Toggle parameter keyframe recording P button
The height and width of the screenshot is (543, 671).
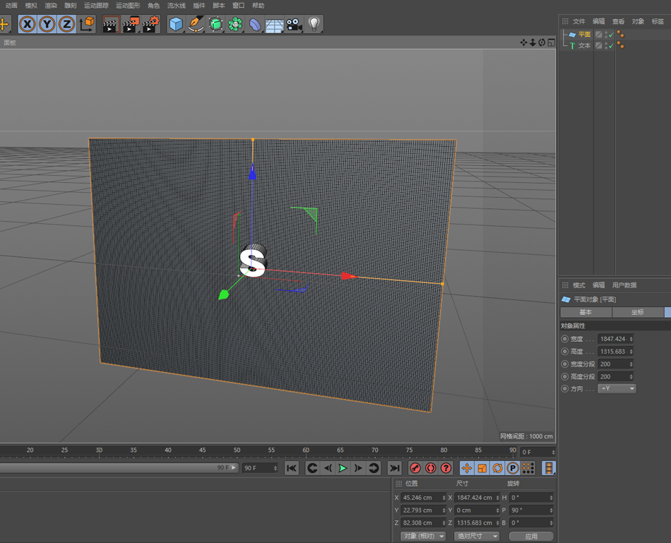[513, 468]
